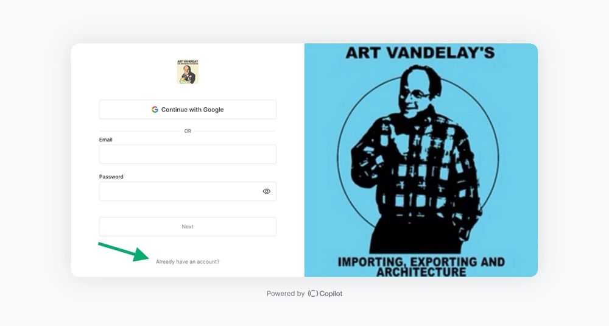Toggle password visibility eye icon

click(267, 191)
